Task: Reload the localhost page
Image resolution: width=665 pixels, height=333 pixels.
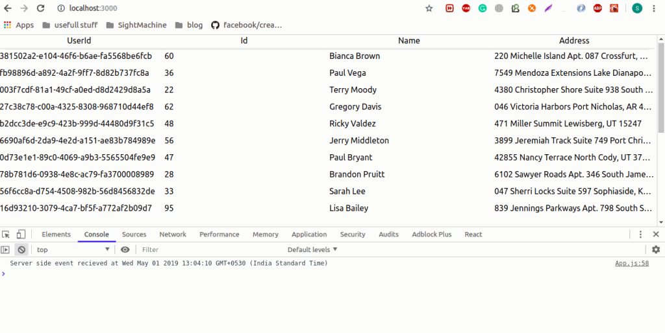Action: tap(41, 8)
